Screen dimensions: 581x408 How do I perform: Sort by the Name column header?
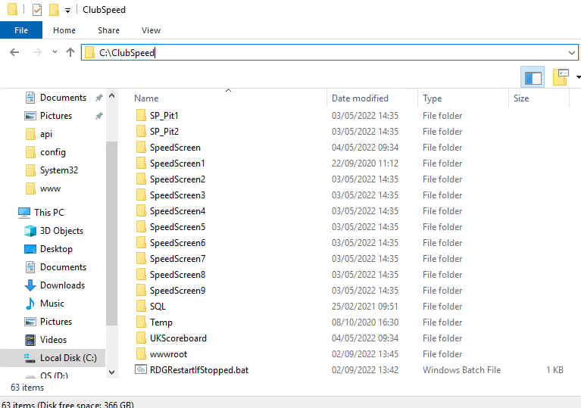(146, 98)
